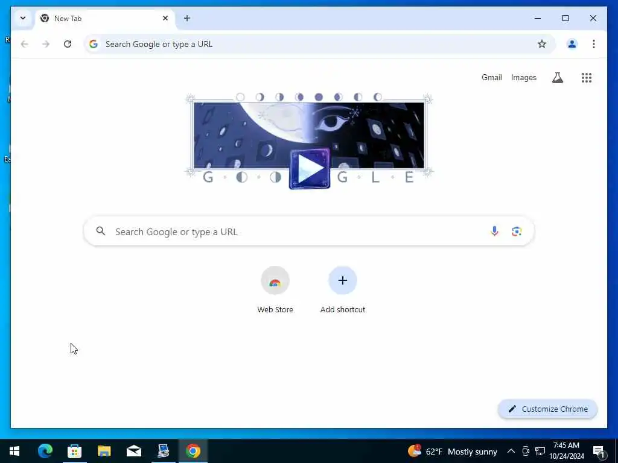Start voice search with microphone
618x463 pixels.
pyautogui.click(x=494, y=231)
